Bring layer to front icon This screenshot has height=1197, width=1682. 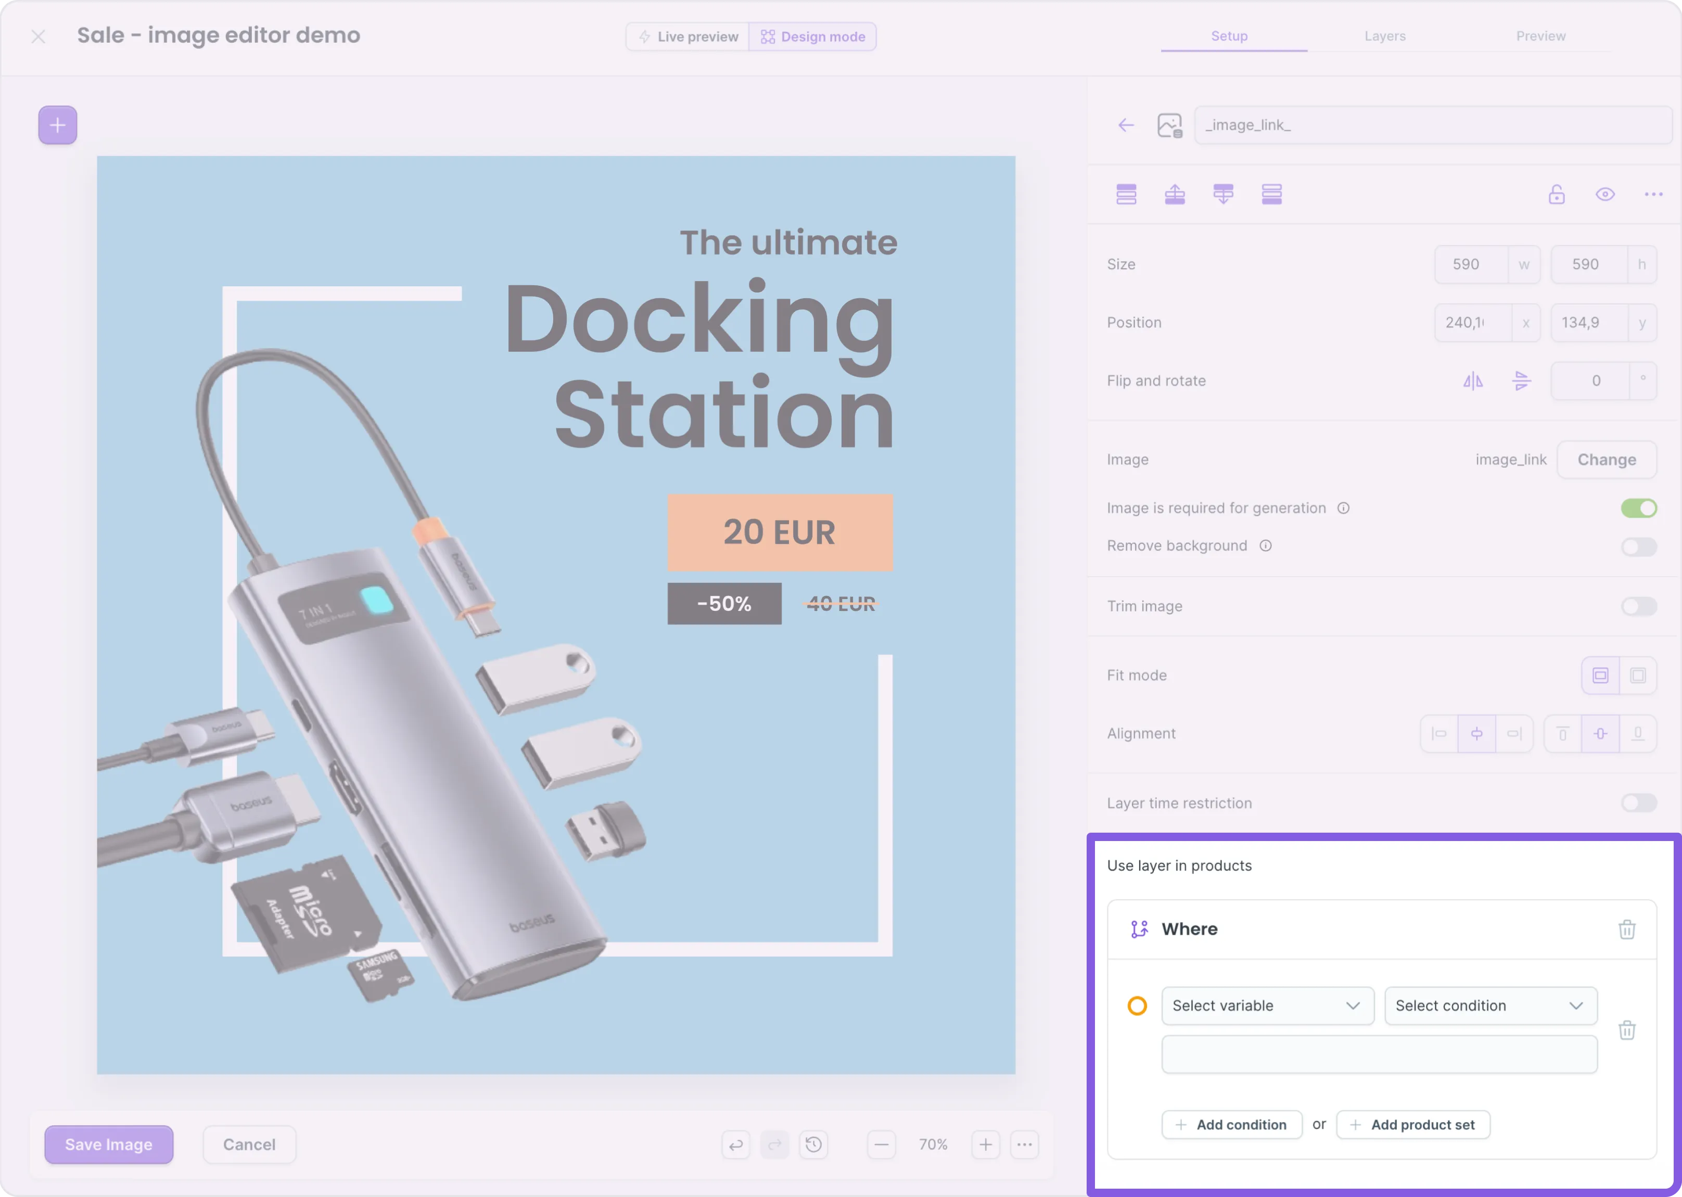coord(1126,195)
